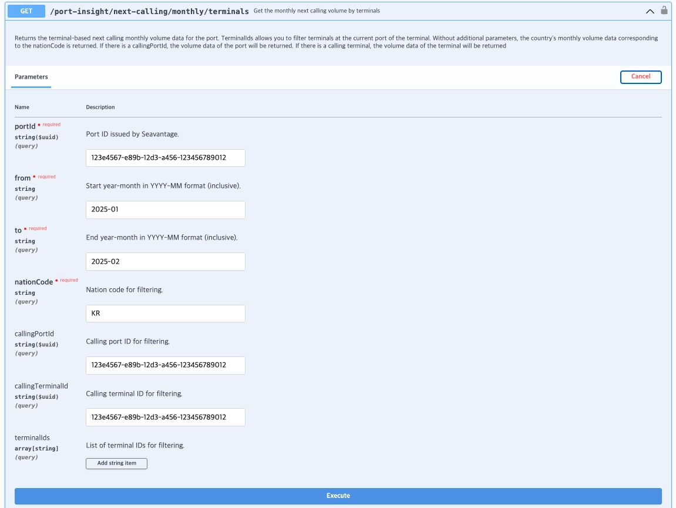Click the 'Nation code for filtering.' description

(124, 290)
